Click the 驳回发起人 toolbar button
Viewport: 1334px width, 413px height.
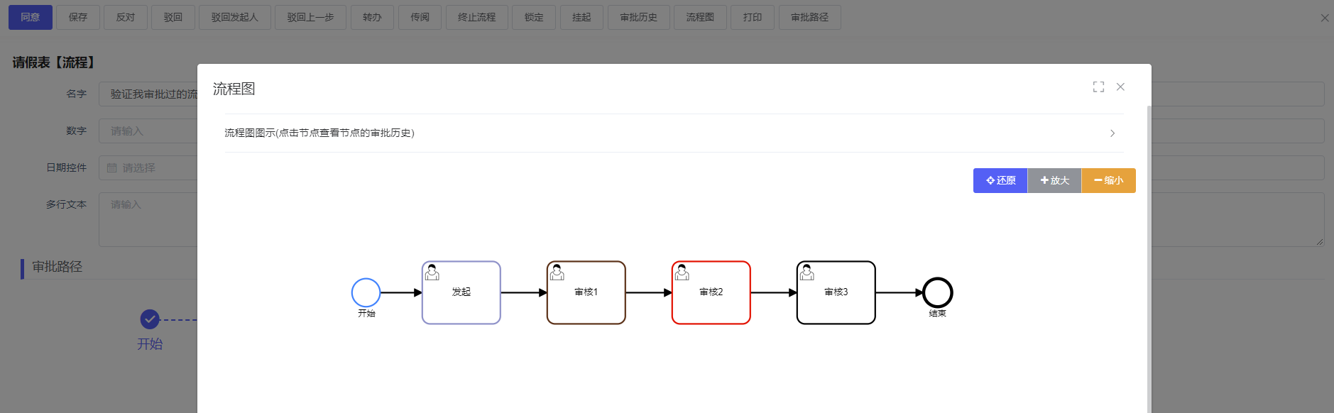pyautogui.click(x=234, y=17)
